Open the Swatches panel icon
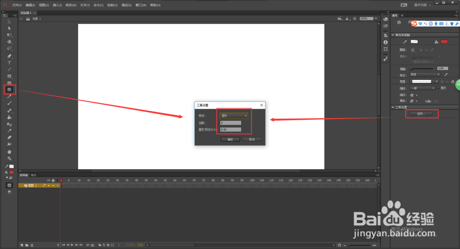This screenshot has height=249, width=460. tap(385, 26)
